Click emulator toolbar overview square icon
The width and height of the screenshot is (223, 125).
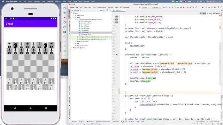point(64,51)
